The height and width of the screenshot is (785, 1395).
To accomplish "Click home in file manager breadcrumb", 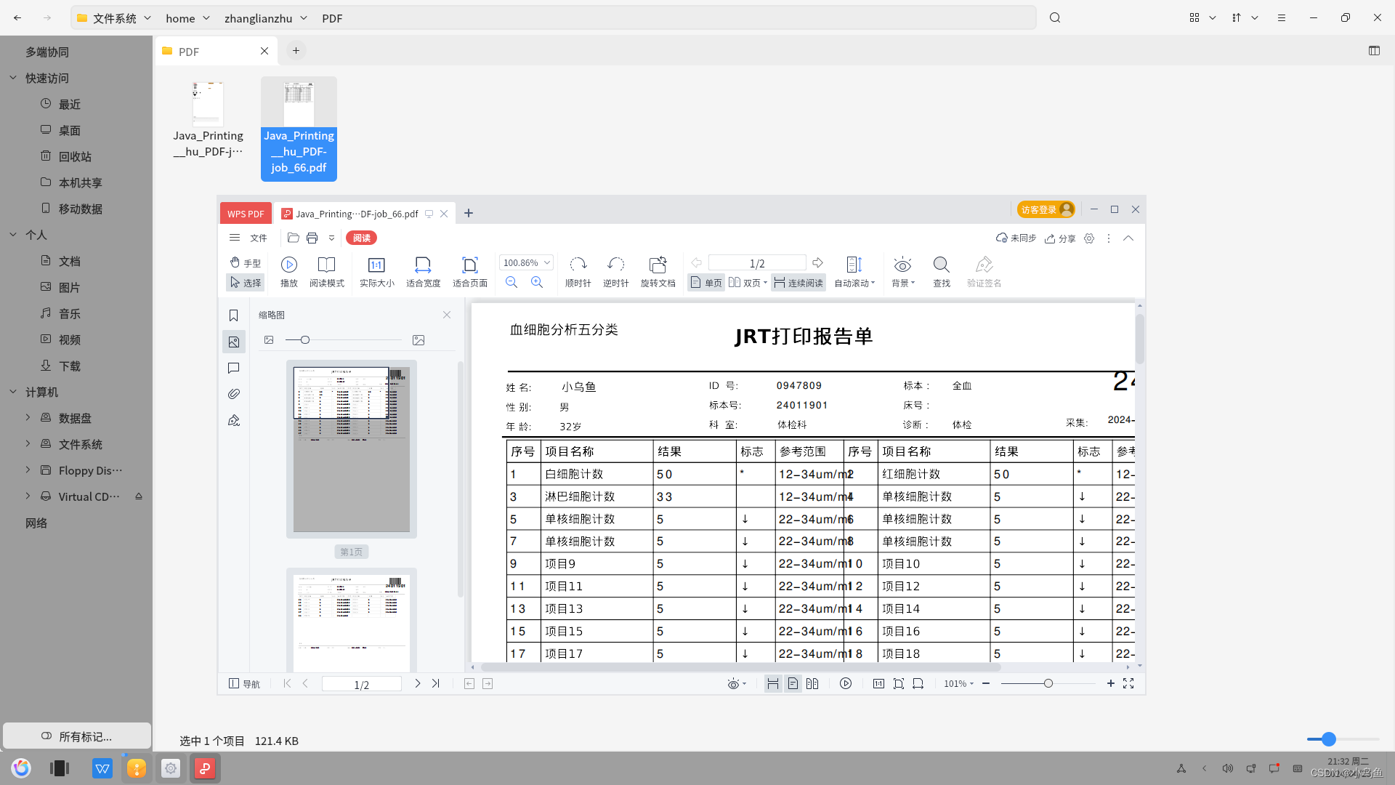I will pyautogui.click(x=180, y=18).
